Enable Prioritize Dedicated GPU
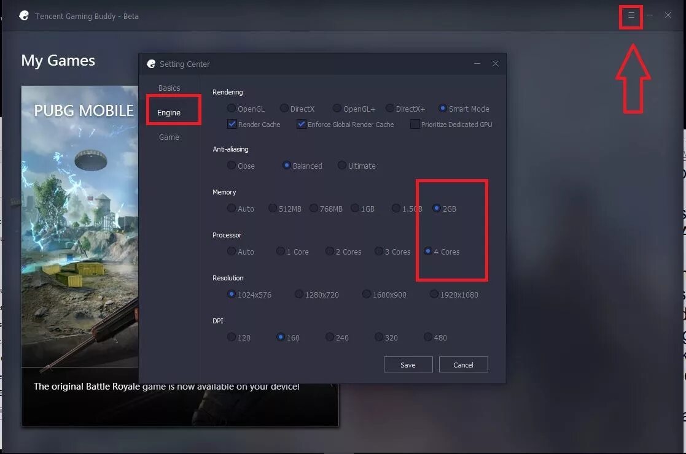 pos(415,124)
